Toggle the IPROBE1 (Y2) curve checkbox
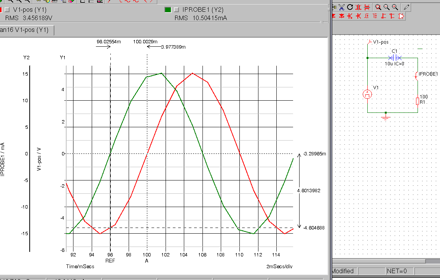Image resolution: width=440 pixels, height=280 pixels. pyautogui.click(x=176, y=10)
